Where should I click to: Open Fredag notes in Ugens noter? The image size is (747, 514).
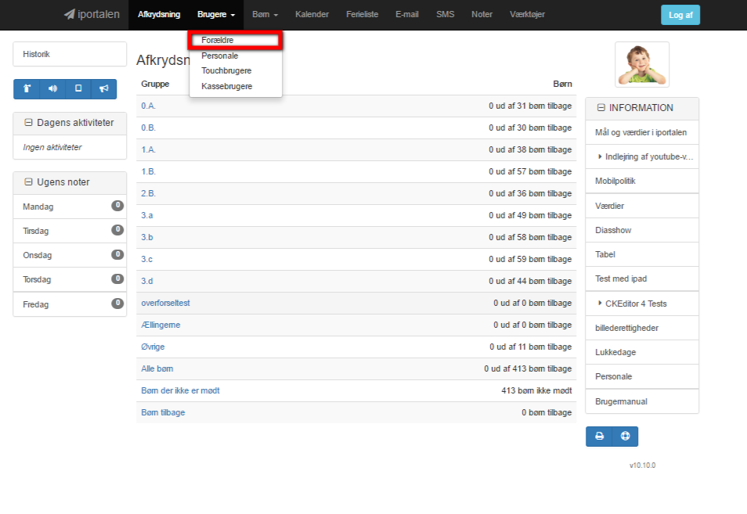point(70,304)
